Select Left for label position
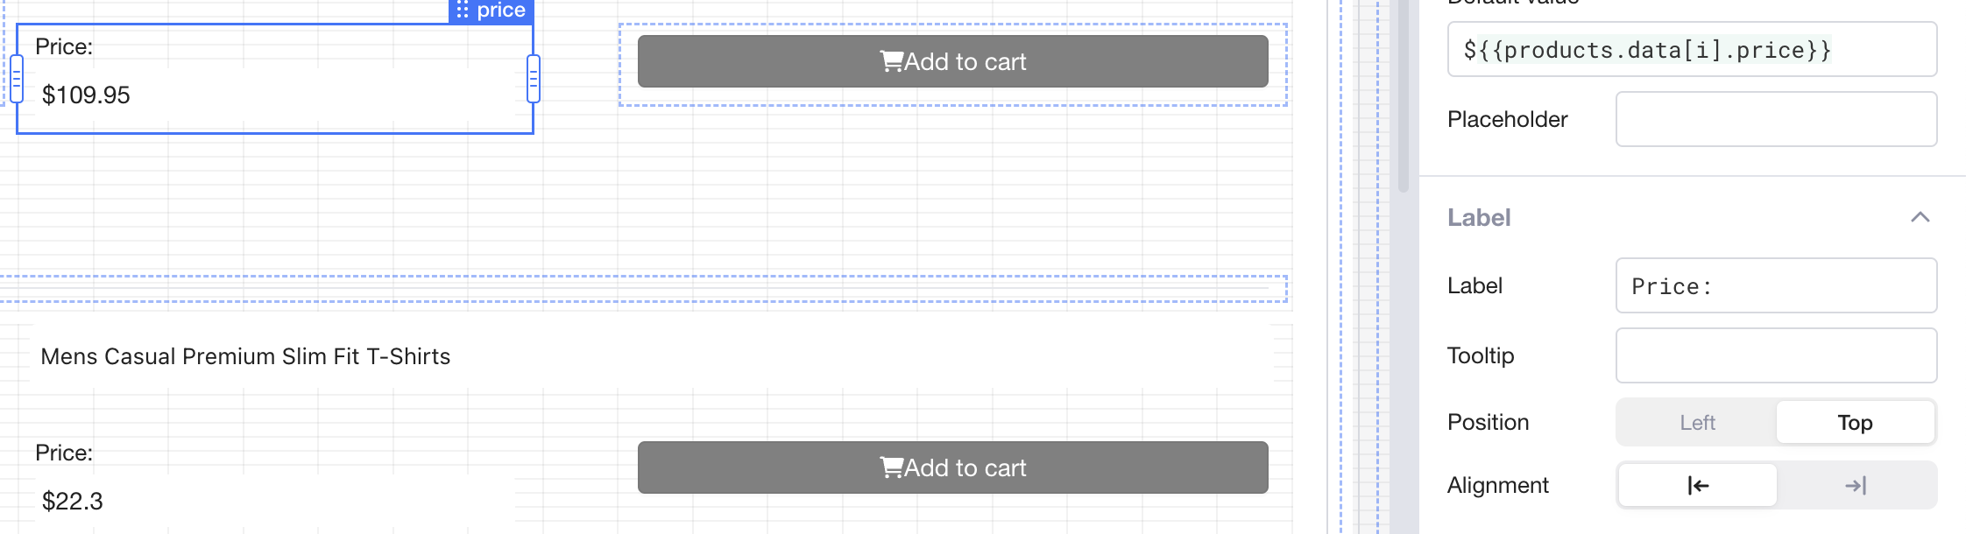The image size is (1966, 534). 1697,423
